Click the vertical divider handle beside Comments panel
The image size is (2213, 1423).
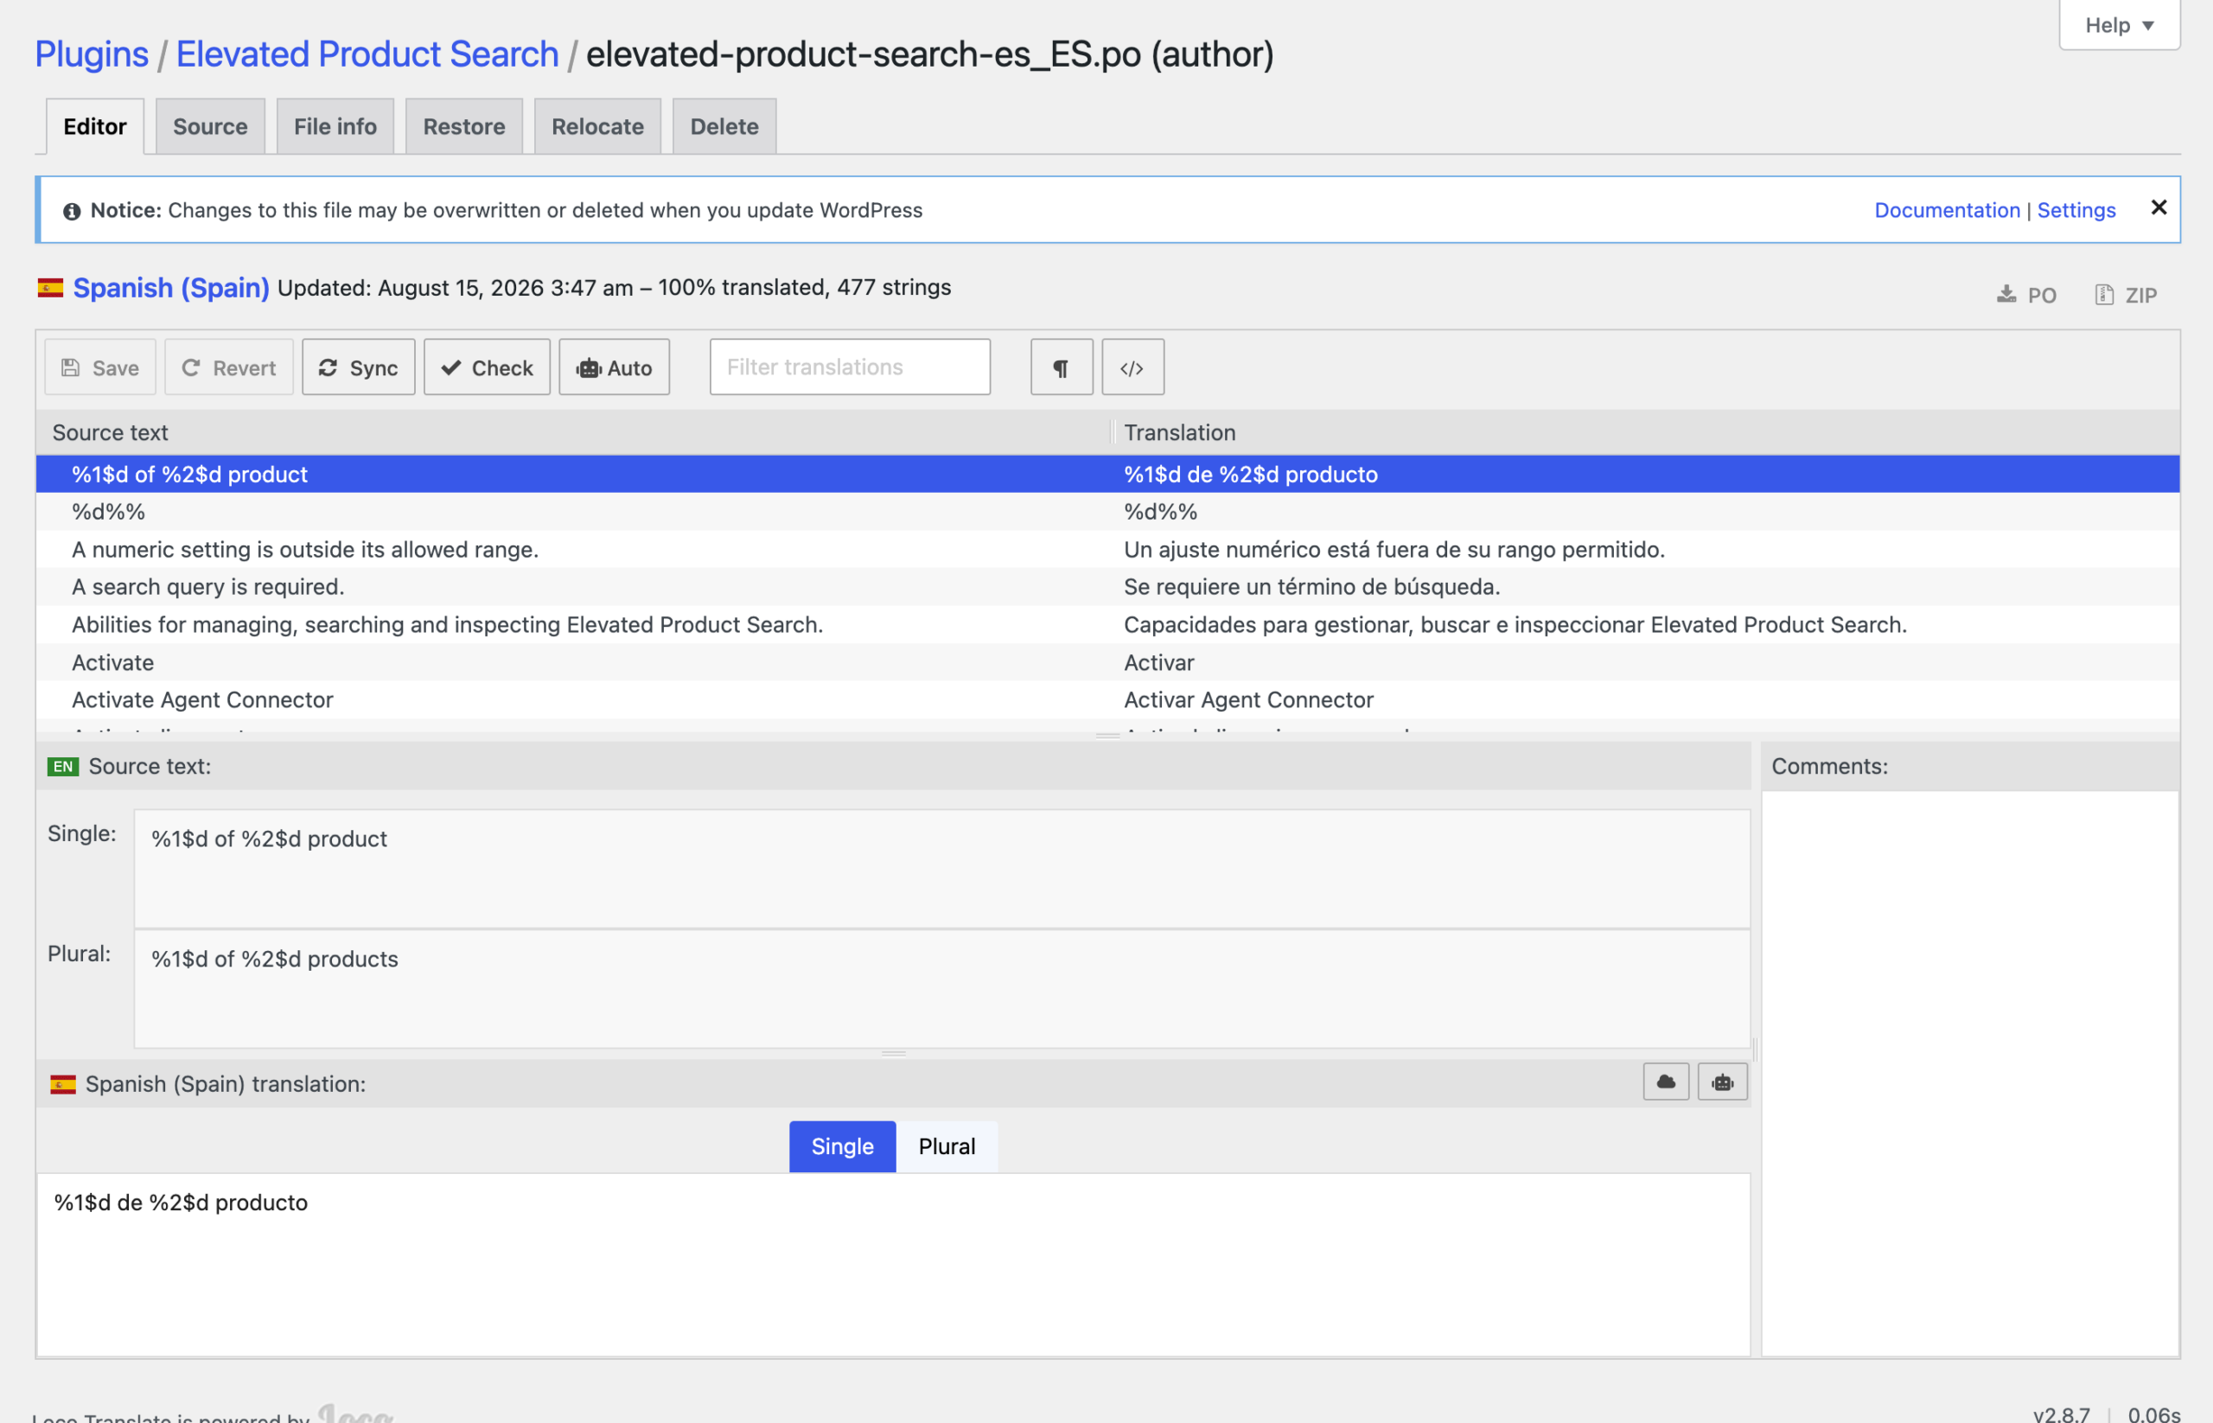tap(1755, 1049)
